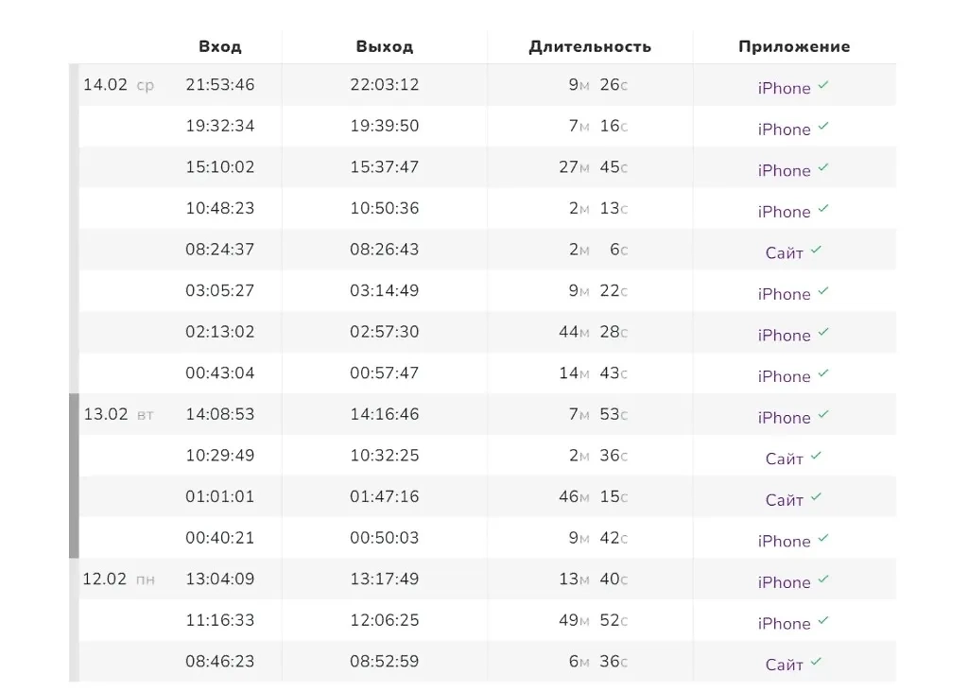The height and width of the screenshot is (692, 968).
Task: Select the 12.02 пн date label
Action: (118, 580)
